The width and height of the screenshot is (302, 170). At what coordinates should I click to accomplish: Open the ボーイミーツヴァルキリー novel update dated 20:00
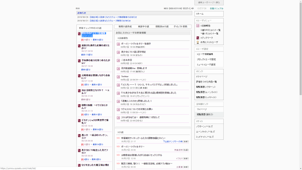(133, 147)
